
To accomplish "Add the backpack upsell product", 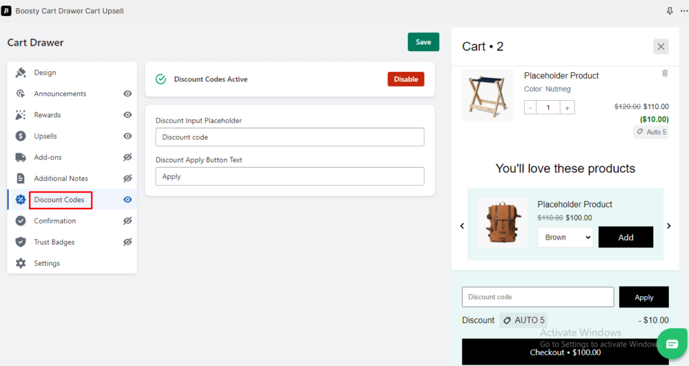I will (626, 237).
